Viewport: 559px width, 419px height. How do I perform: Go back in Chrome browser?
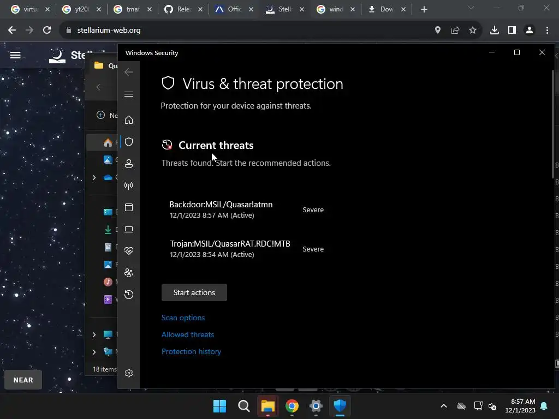tap(12, 31)
